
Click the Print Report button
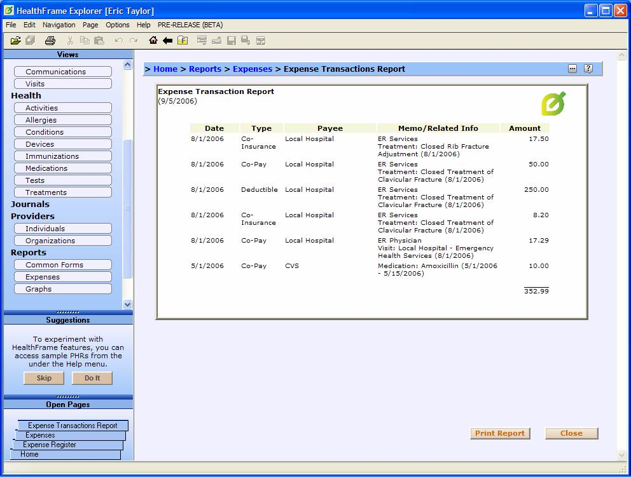(500, 433)
